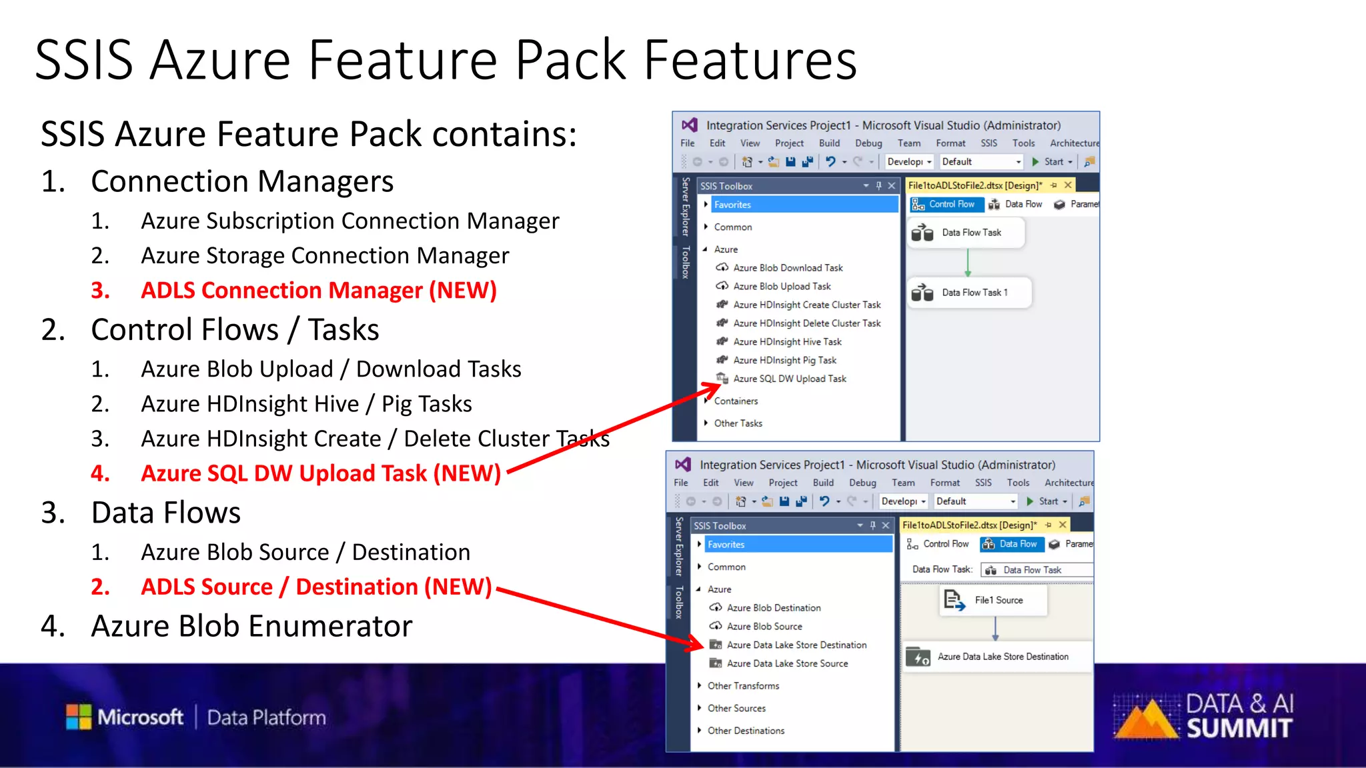Click Save All icon in lower Visual Studio toolbar
The height and width of the screenshot is (768, 1366).
[x=802, y=501]
